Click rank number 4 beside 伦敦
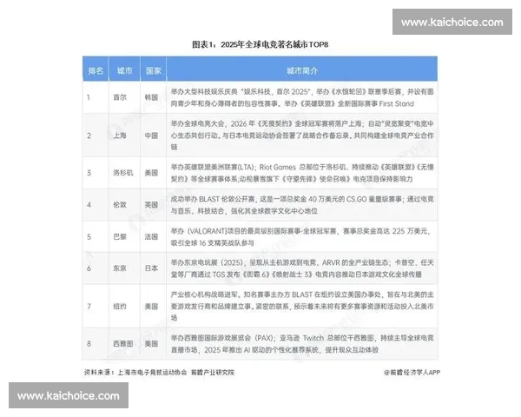Image resolution: width=521 pixels, height=417 pixels. click(x=89, y=204)
